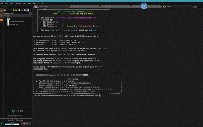Close the '3. win-pw' tab
Image resolution: width=203 pixels, height=127 pixels.
98,7
